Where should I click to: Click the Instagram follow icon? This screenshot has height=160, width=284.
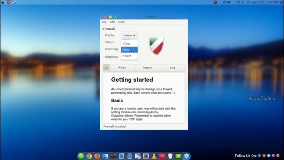(273, 156)
